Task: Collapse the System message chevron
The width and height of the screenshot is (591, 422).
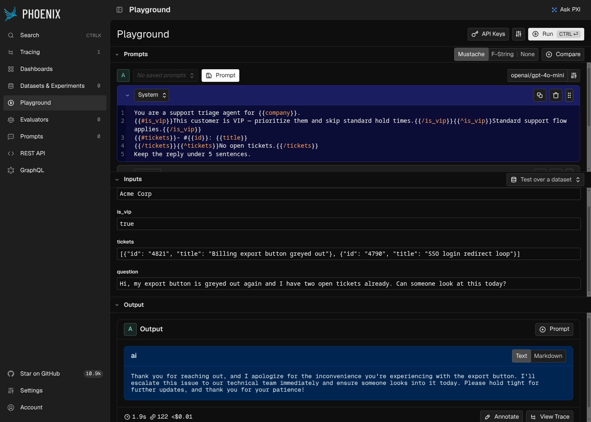Action: pyautogui.click(x=127, y=95)
